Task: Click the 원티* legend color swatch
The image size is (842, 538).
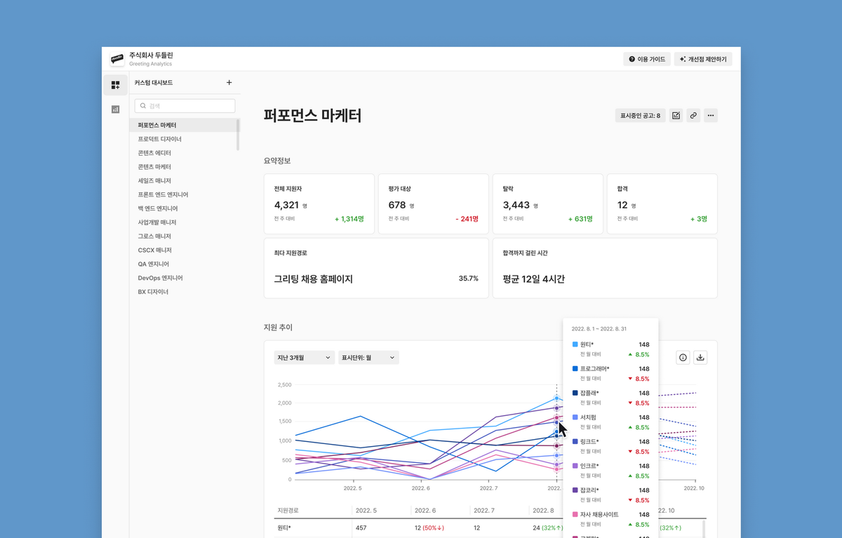Action: click(575, 344)
